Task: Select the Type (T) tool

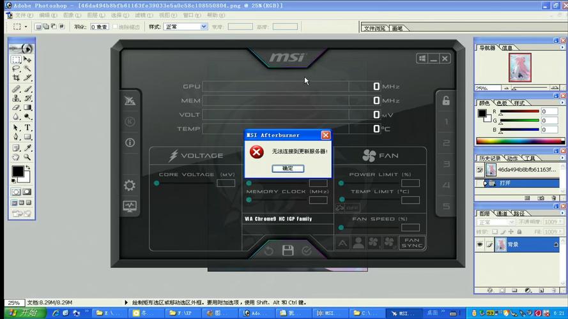Action: [27, 128]
